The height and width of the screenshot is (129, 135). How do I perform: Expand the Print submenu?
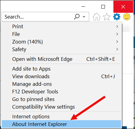click(x=61, y=26)
